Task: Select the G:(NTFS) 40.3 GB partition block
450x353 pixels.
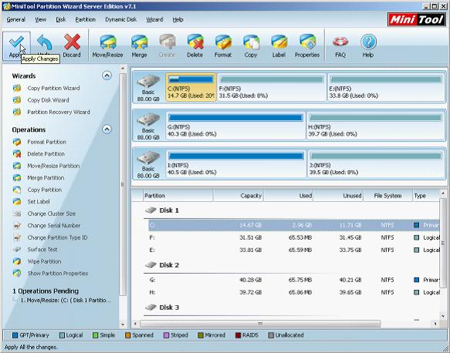Action: 235,126
